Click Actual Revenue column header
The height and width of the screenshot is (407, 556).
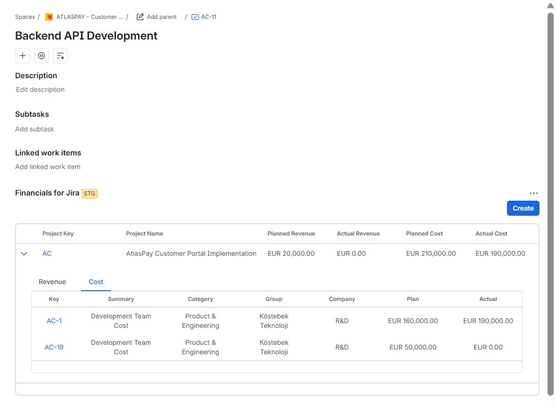click(x=358, y=234)
